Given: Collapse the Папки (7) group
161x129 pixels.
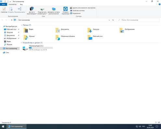Looking at the screenshot, I should 21,25.
